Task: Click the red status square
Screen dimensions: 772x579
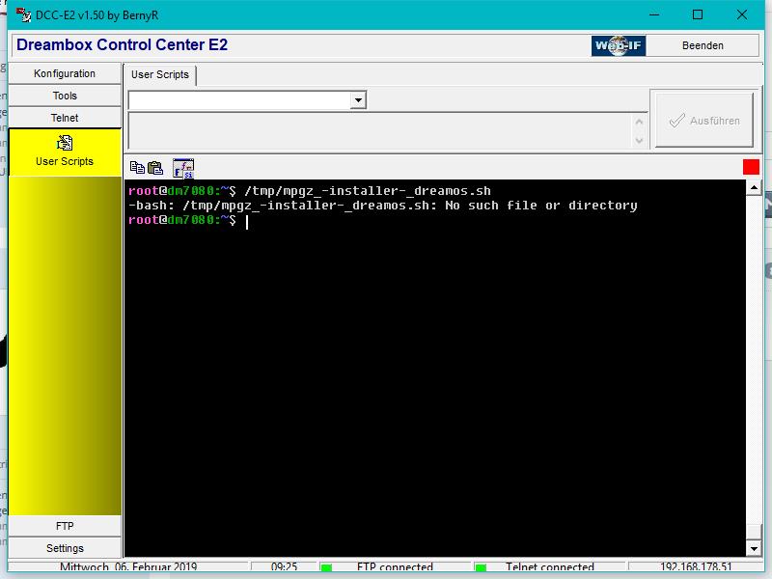Action: point(751,167)
